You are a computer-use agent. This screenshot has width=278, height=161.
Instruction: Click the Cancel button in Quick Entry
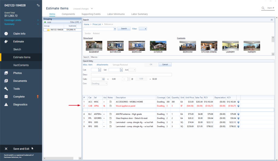165,65
